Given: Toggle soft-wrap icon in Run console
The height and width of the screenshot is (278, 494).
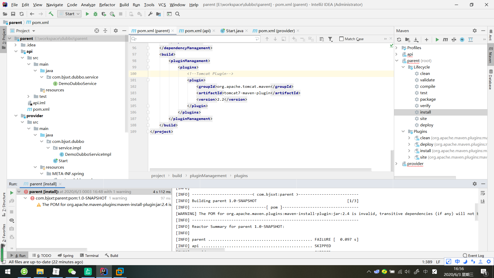Looking at the screenshot, I should pos(483,193).
